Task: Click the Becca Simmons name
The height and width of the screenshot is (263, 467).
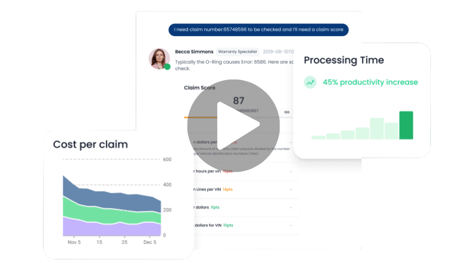Action: point(194,52)
